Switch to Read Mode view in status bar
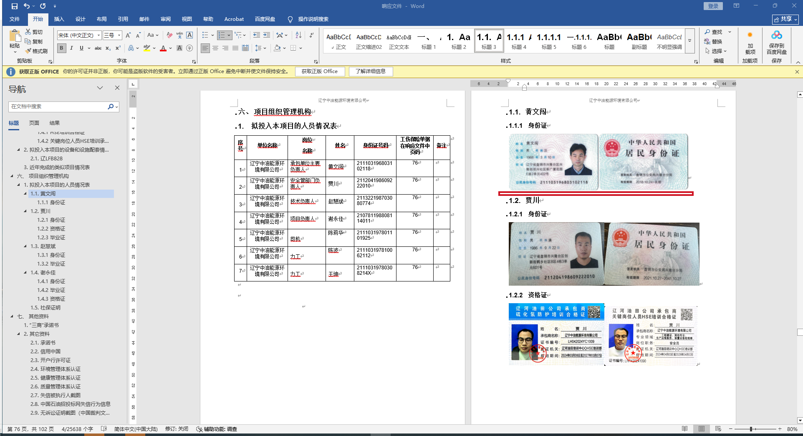The height and width of the screenshot is (436, 803). click(684, 429)
